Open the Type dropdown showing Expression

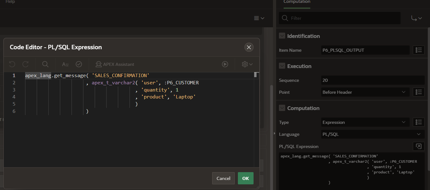coord(365,122)
